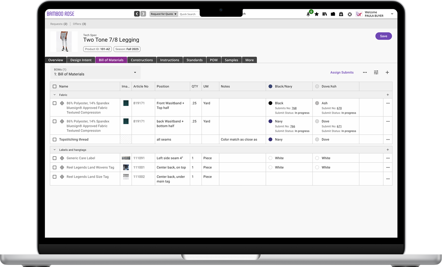
Task: Click library icon of Reel Legends Land Wovens Tag
Action: point(62,167)
